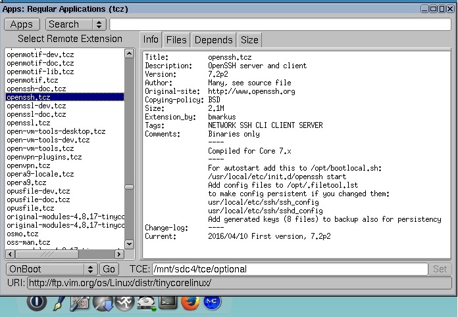This screenshot has height=317, width=458.
Task: Select openssl-dev.tcz extension
Action: tap(65, 106)
